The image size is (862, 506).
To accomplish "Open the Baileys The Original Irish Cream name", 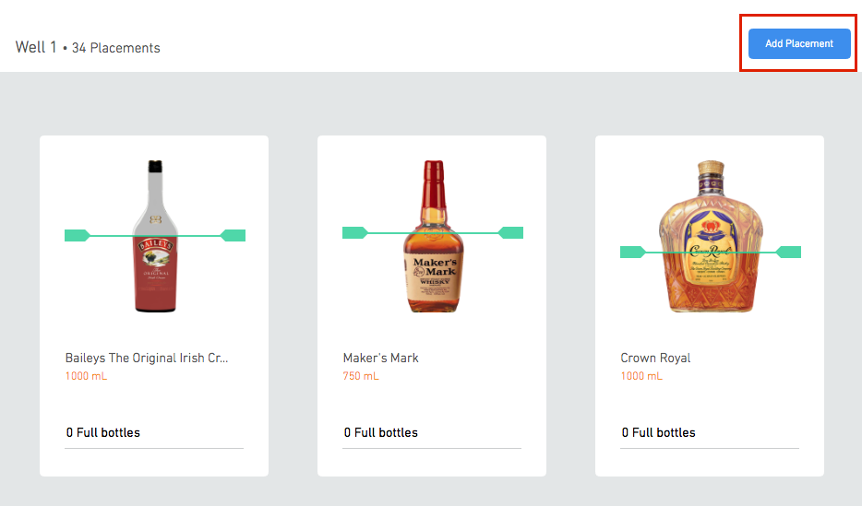I will pyautogui.click(x=146, y=358).
